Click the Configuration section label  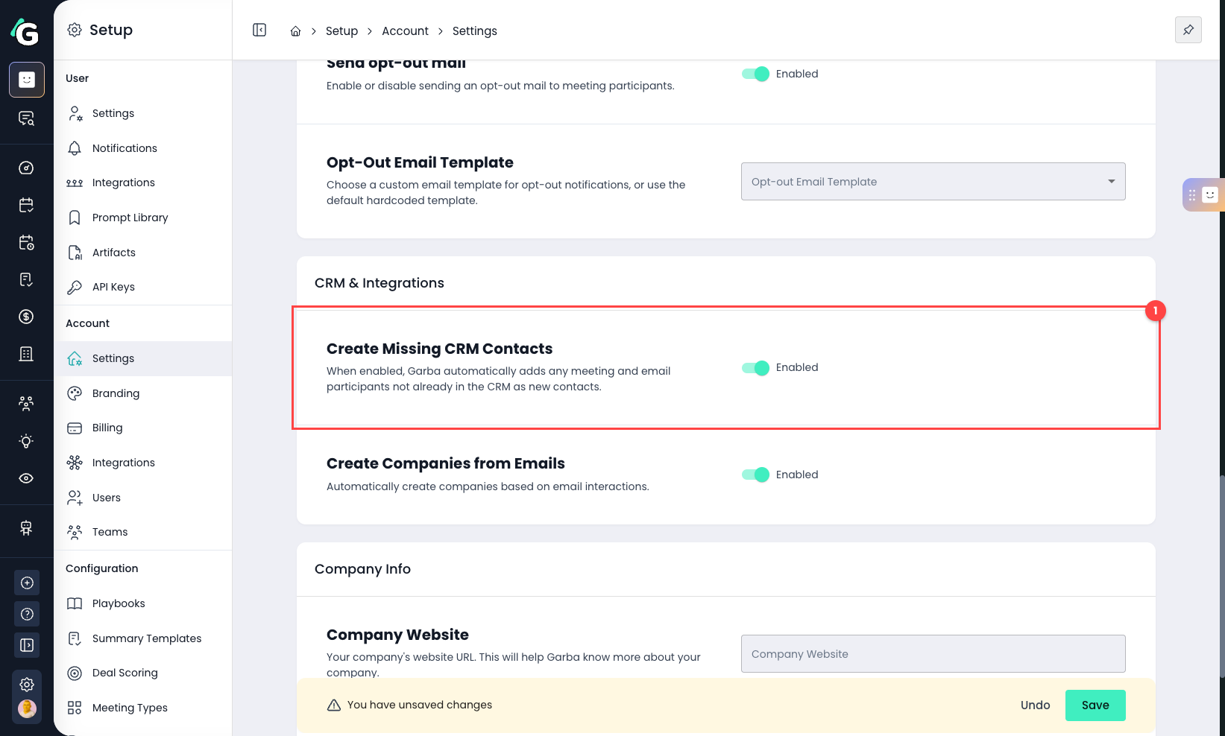click(x=102, y=568)
